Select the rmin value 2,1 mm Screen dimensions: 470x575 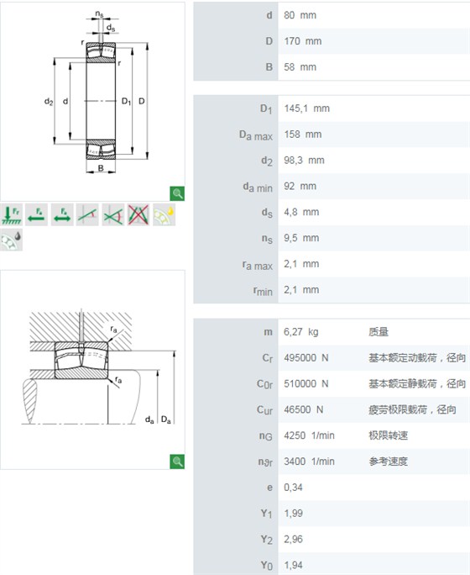click(x=301, y=290)
